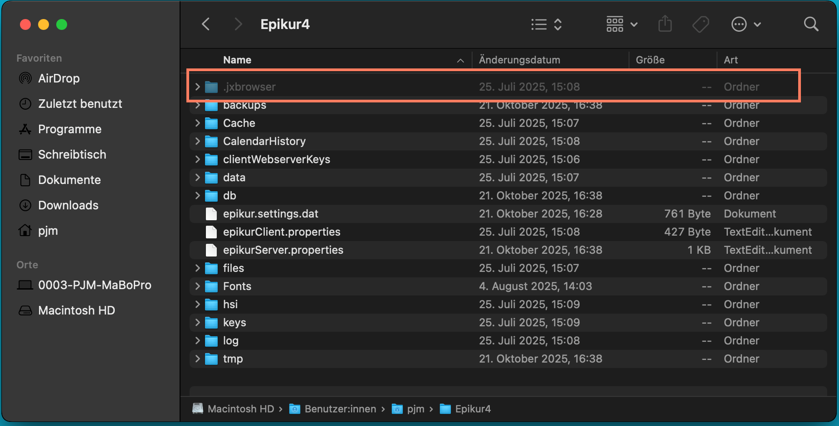Go back using the back arrow
The image size is (839, 426).
coord(206,24)
